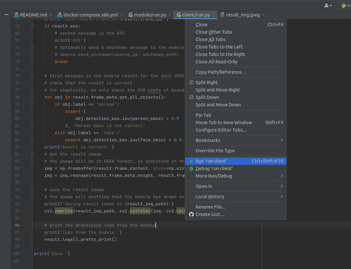Click the Split Down layout icon
The image size is (351, 269).
pyautogui.click(x=191, y=97)
